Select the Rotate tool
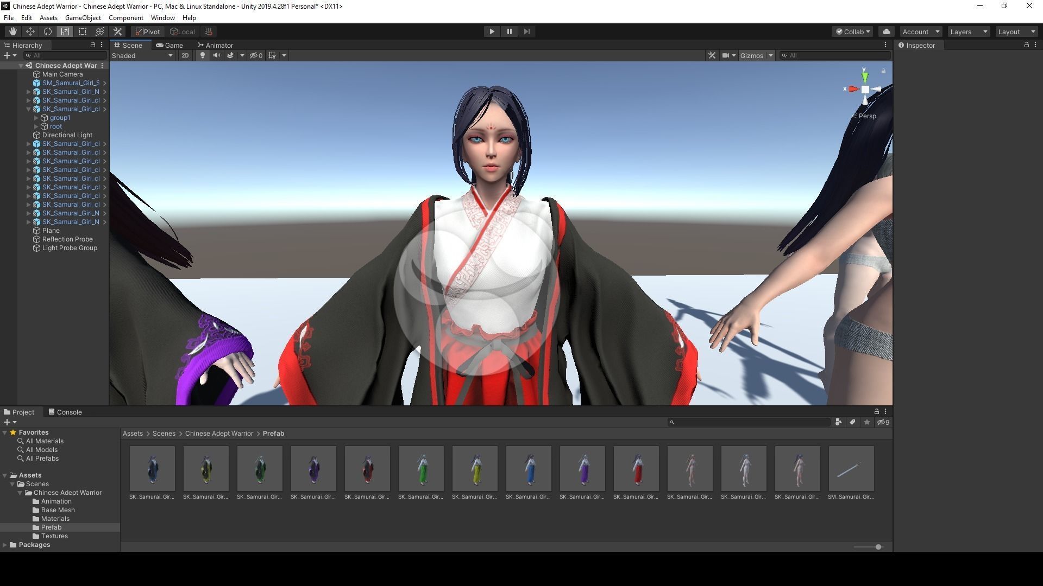The height and width of the screenshot is (586, 1043). point(48,31)
